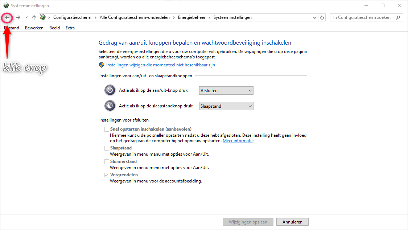408x230 pixels.
Task: Click Systeeminstellingen breadcrumb segment
Action: click(x=232, y=17)
